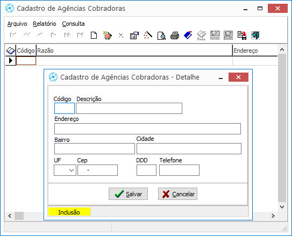Image resolution: width=292 pixels, height=236 pixels.
Task: Click the Telefone input field
Action: coord(179,170)
